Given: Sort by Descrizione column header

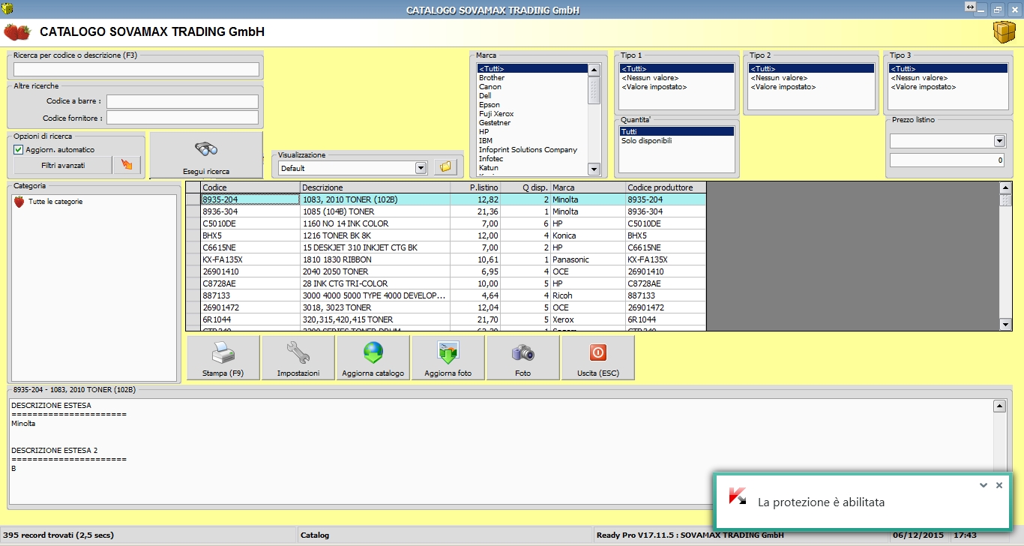Looking at the screenshot, I should (x=375, y=187).
